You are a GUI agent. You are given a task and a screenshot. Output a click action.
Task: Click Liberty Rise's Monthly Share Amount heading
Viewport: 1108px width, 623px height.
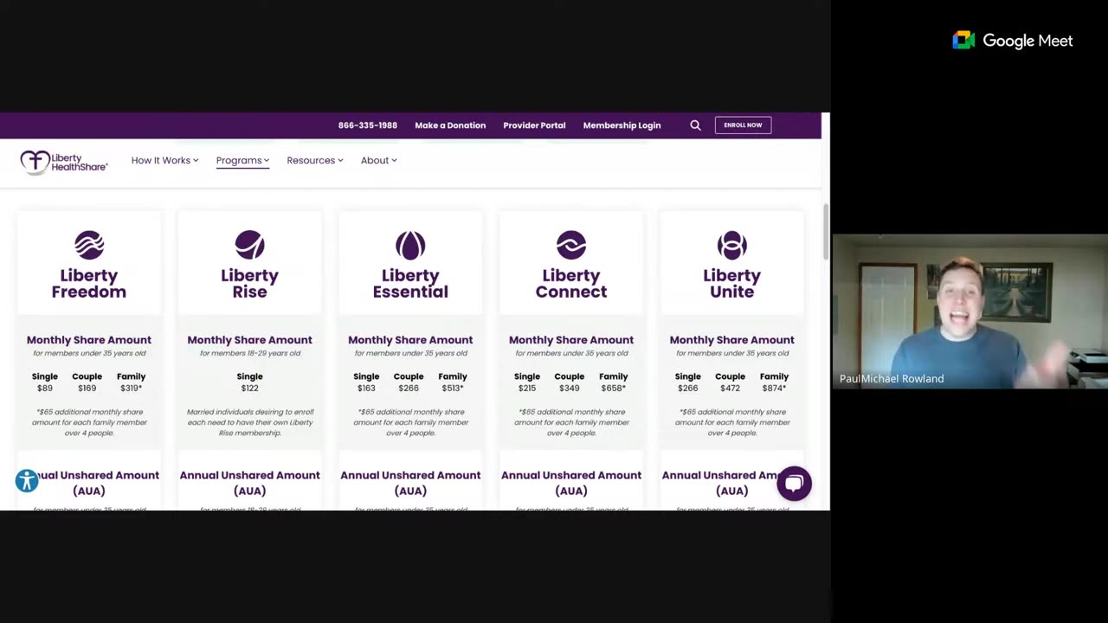coord(249,340)
